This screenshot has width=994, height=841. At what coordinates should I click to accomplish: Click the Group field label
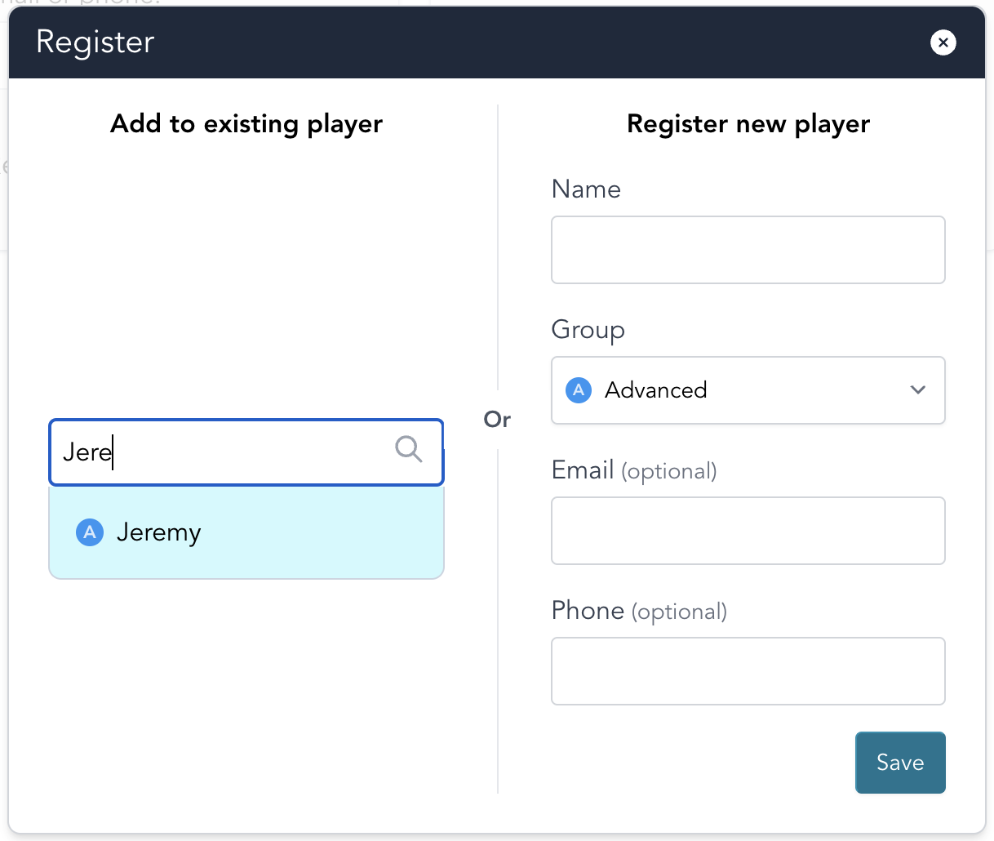[588, 330]
